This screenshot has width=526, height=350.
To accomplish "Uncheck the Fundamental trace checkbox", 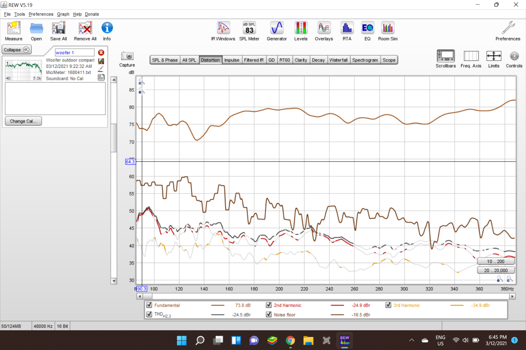I will pos(149,305).
